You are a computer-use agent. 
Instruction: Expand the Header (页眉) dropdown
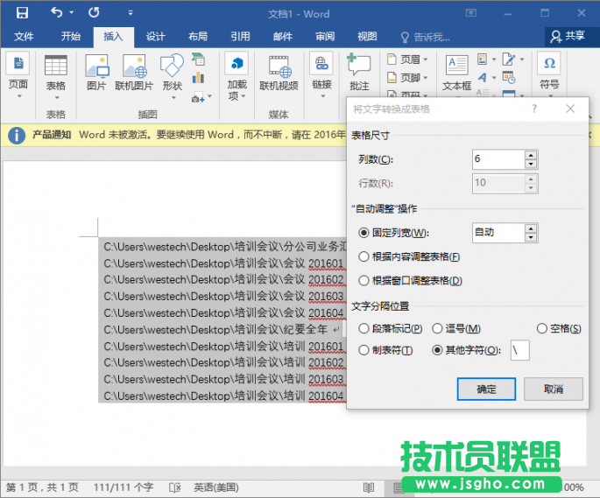408,60
